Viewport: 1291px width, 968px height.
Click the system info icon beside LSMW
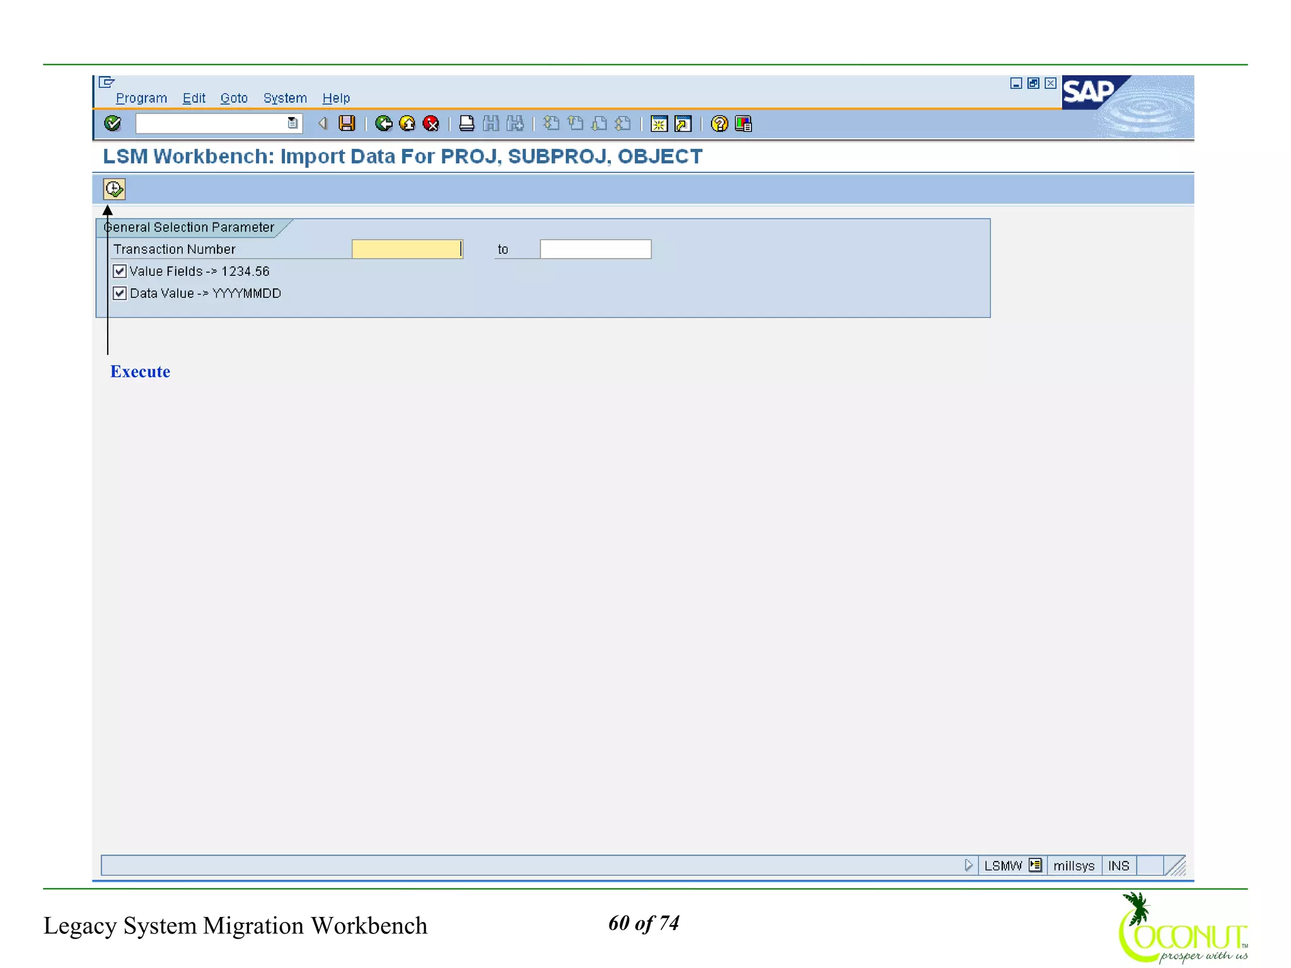click(x=1035, y=865)
